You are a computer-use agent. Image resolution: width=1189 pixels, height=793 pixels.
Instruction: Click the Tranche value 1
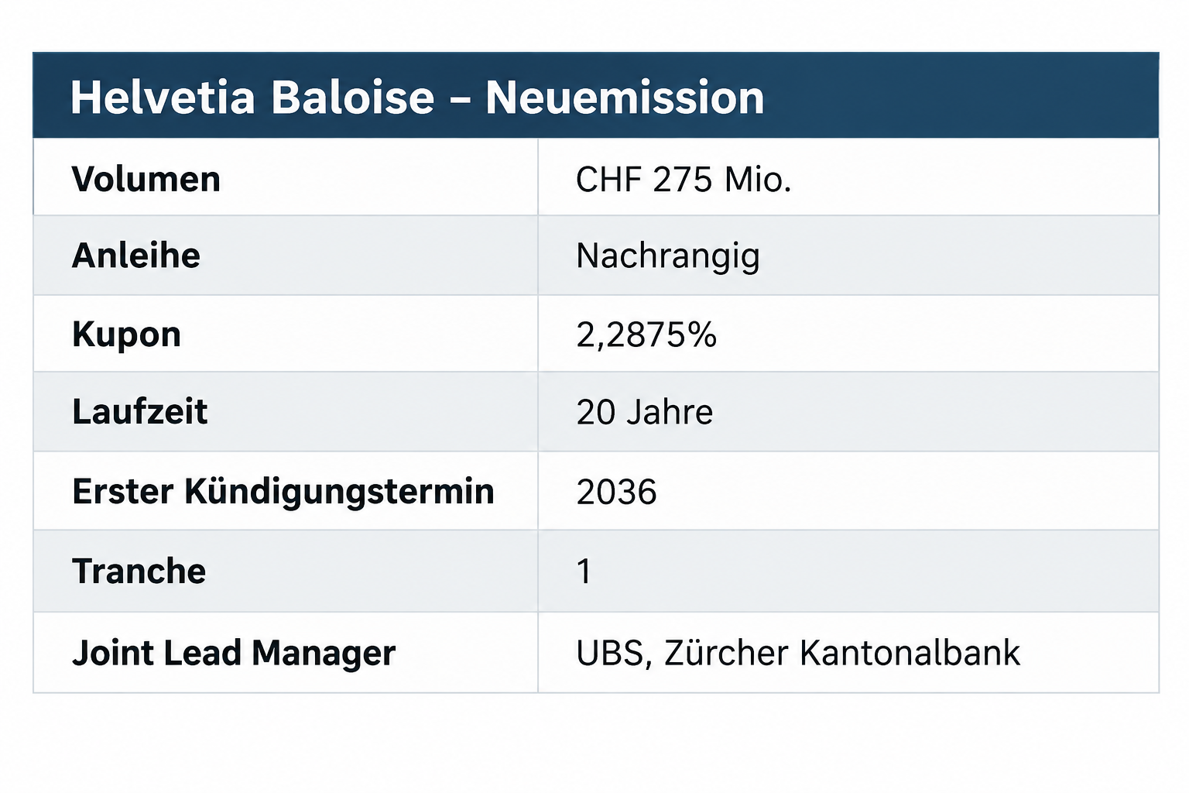tap(584, 572)
